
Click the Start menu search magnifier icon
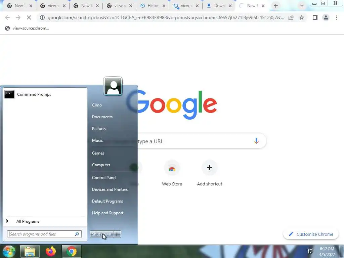pos(77,234)
